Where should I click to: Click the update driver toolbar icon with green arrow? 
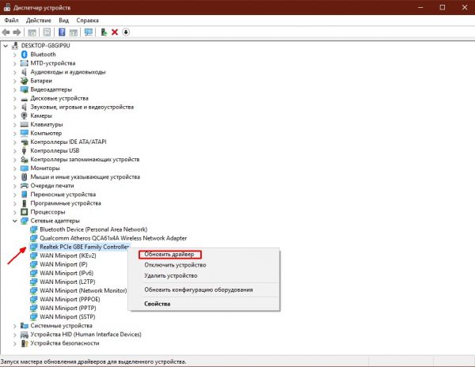coord(104,32)
